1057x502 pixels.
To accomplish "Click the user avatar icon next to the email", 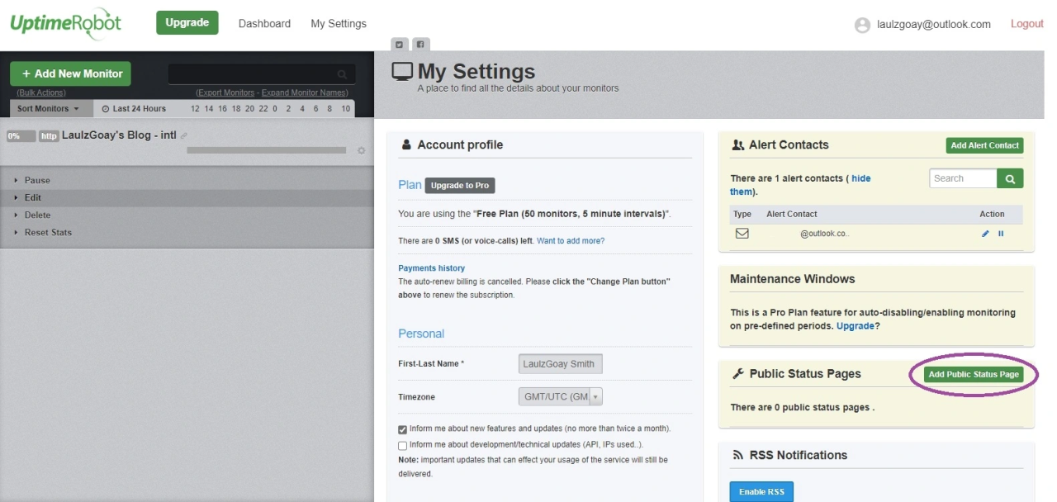I will pos(862,25).
